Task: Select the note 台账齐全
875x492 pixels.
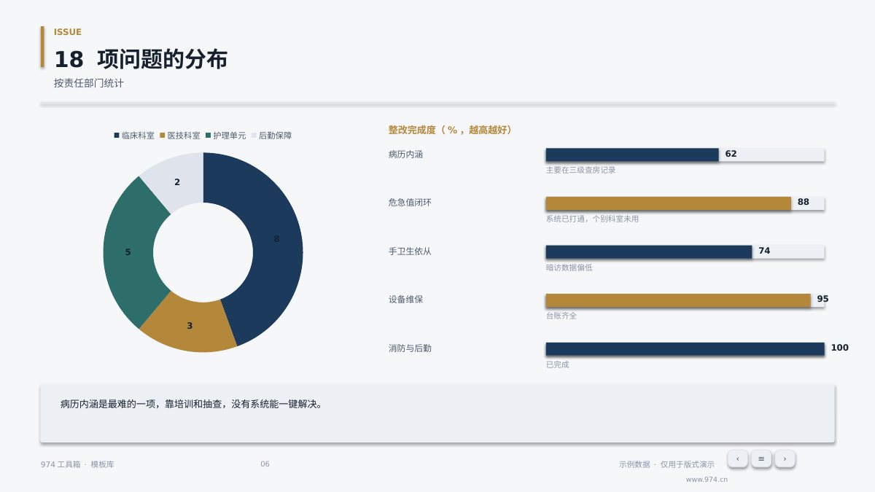Action: 561,316
